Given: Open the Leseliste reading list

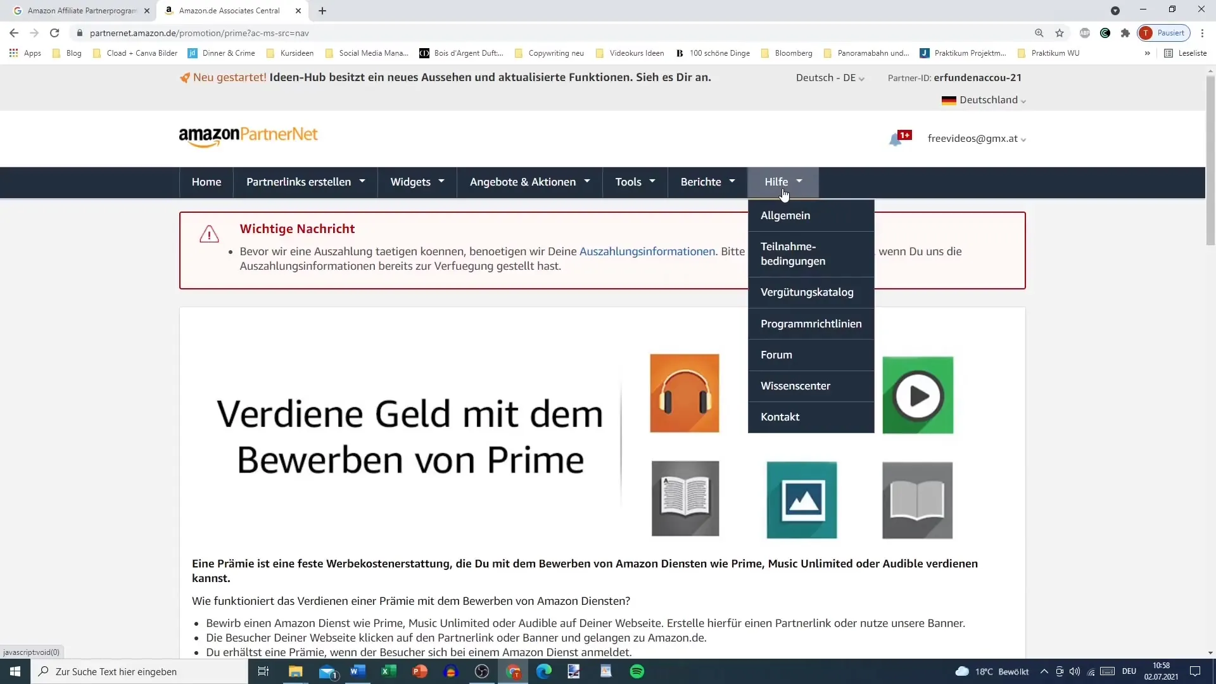Looking at the screenshot, I should (x=1186, y=53).
